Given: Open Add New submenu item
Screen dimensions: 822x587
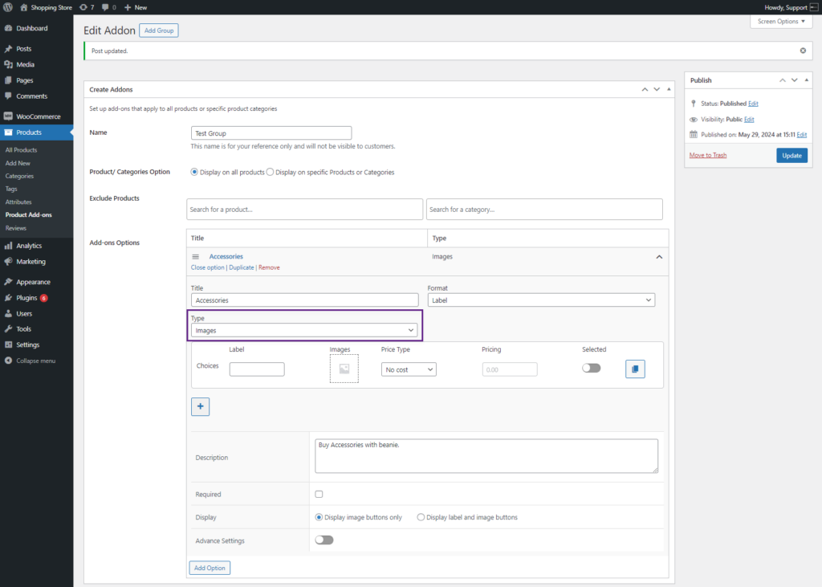Looking at the screenshot, I should pos(18,163).
